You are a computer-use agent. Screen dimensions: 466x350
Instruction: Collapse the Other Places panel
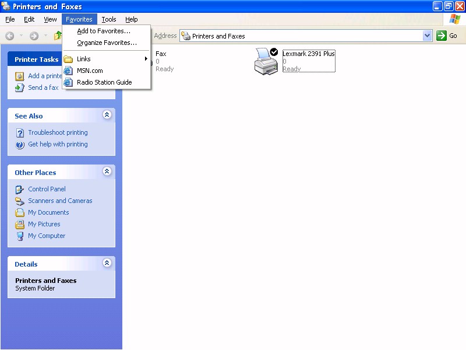coord(107,171)
